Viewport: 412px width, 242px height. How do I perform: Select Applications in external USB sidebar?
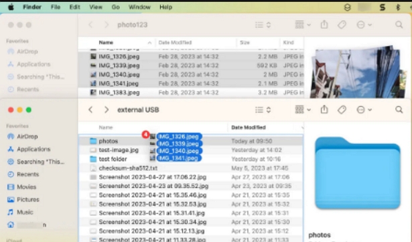(29, 149)
